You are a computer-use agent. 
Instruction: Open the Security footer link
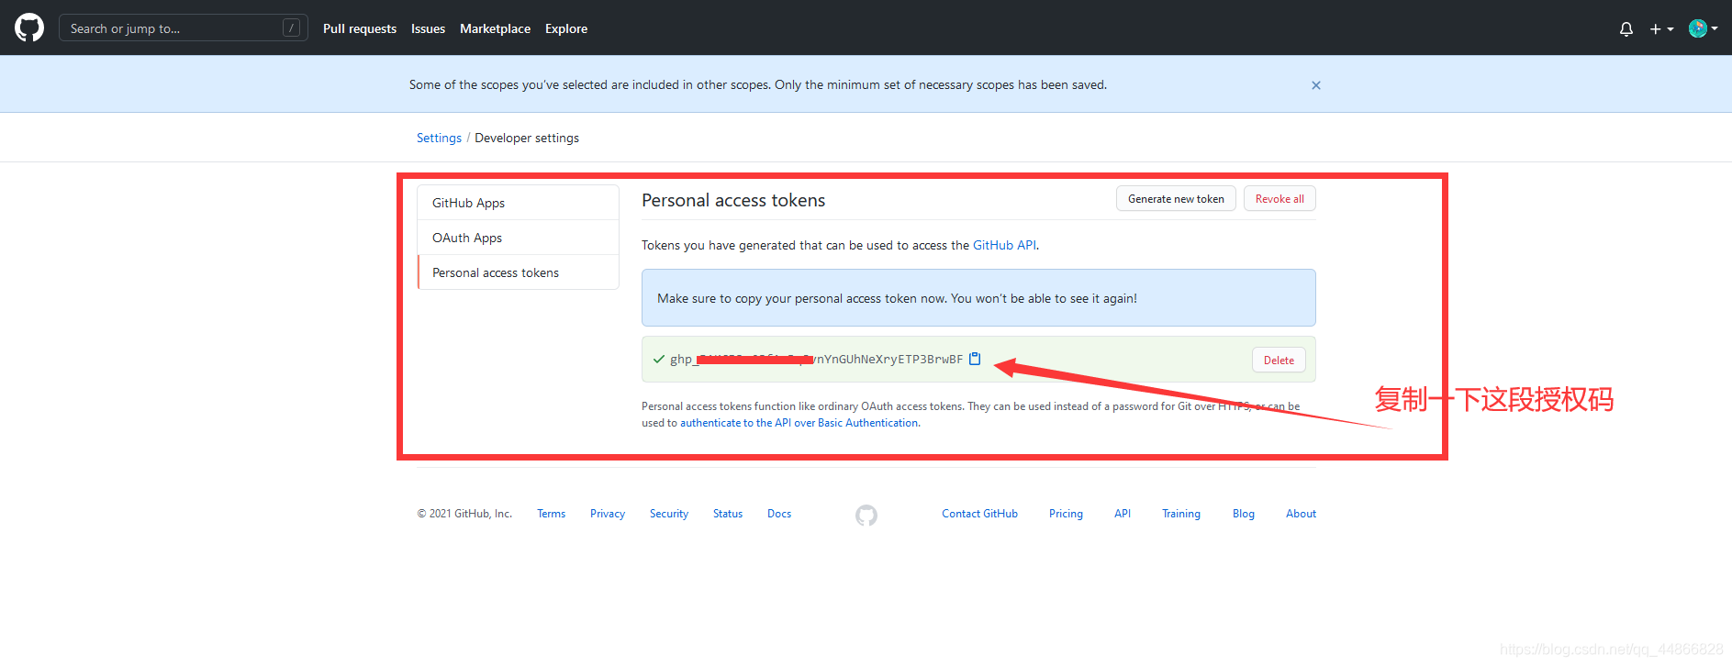tap(669, 514)
